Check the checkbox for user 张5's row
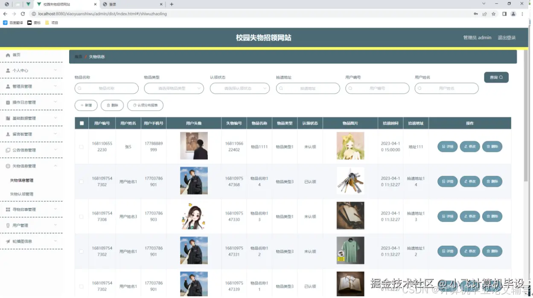The height and width of the screenshot is (298, 533). [x=82, y=146]
